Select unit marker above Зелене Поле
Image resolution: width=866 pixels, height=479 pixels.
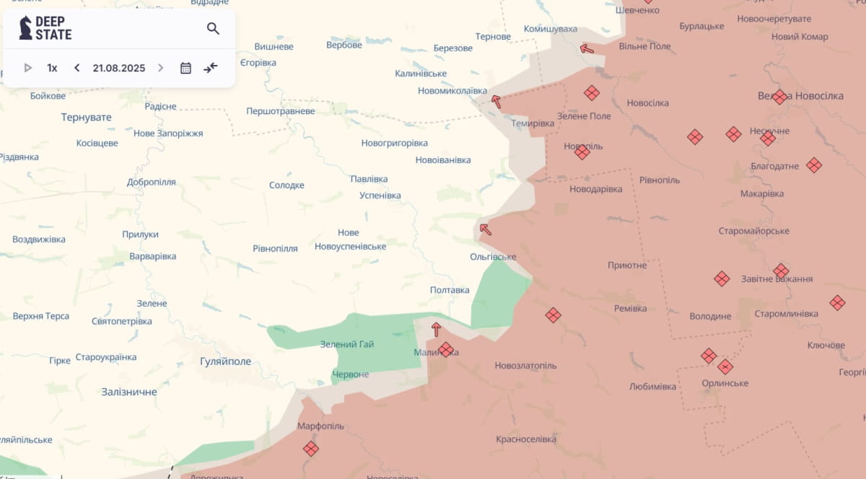pos(592,93)
